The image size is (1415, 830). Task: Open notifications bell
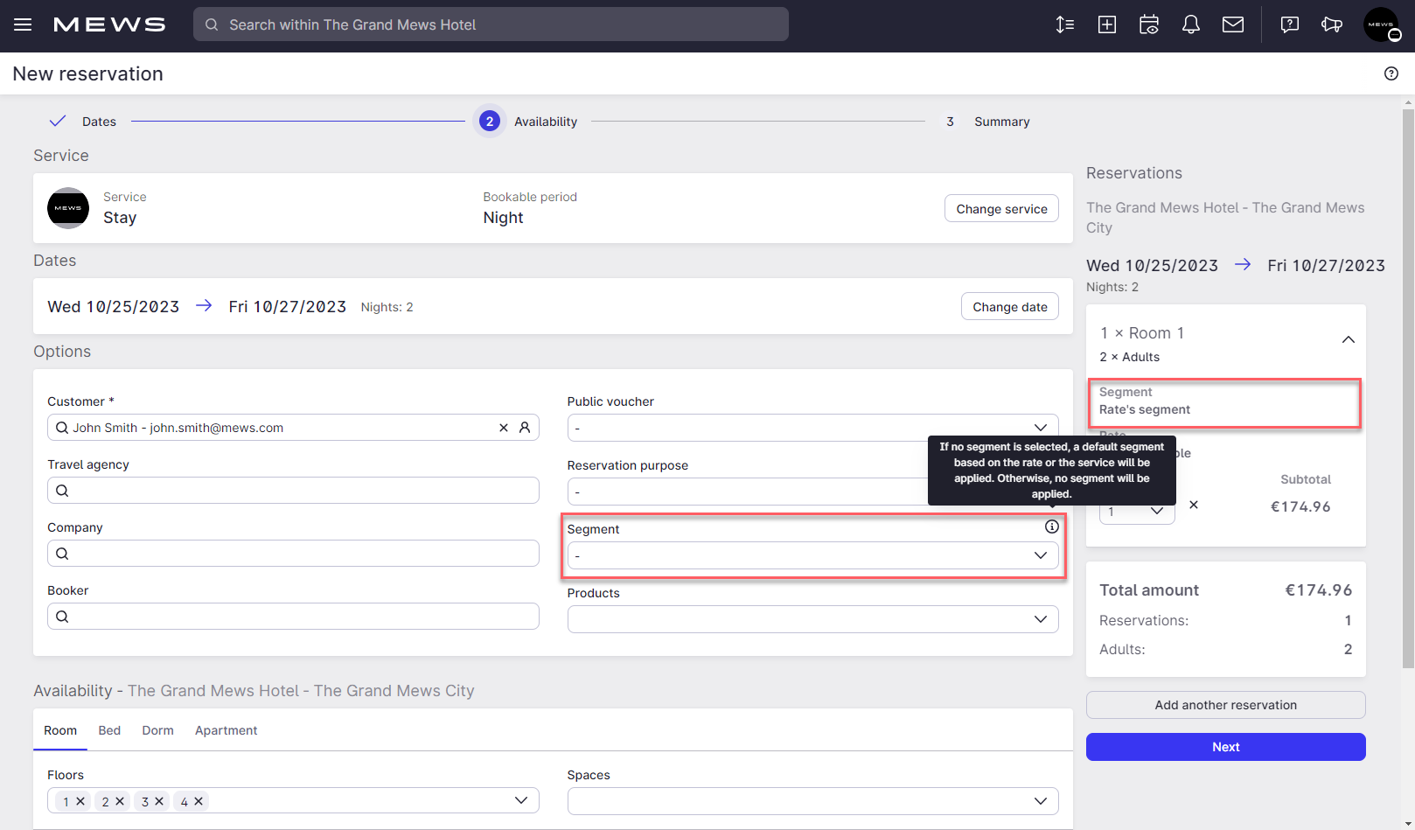click(x=1191, y=24)
